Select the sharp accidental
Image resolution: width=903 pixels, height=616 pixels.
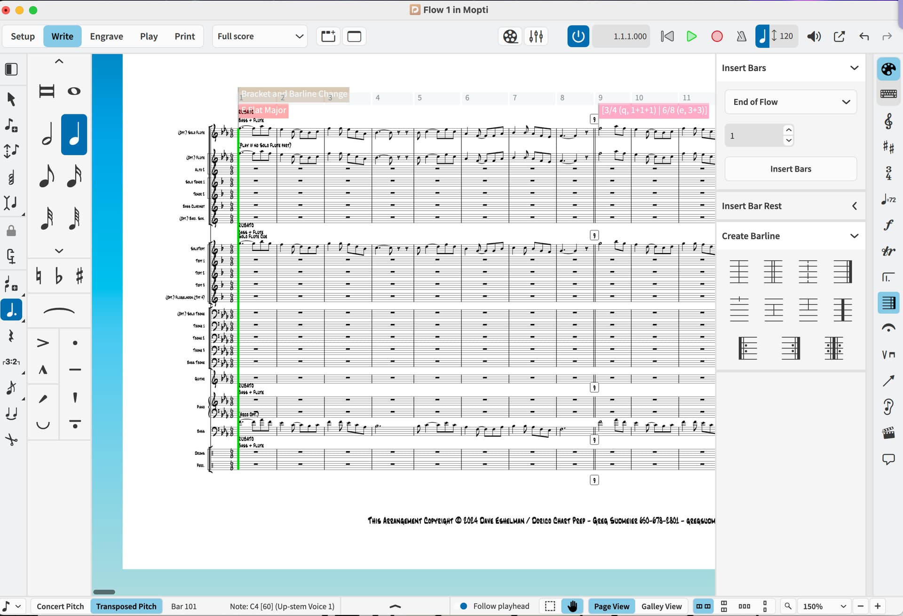(79, 276)
